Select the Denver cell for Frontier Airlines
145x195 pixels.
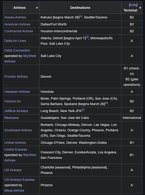click(x=80, y=76)
